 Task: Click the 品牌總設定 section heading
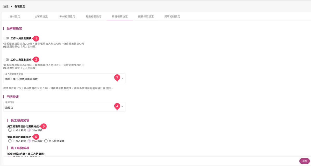coord(14,28)
